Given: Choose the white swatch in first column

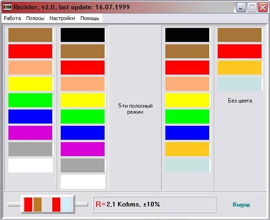Looking at the screenshot, I should click(x=30, y=165).
